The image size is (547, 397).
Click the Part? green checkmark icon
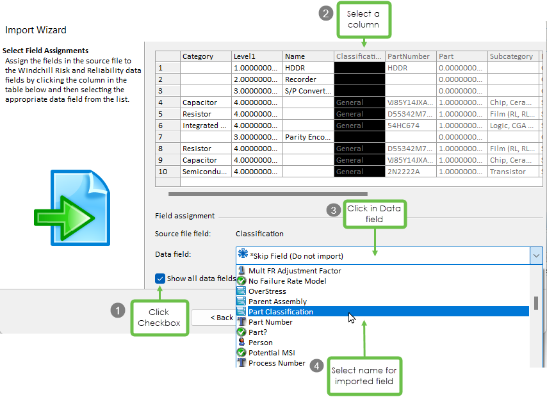[x=241, y=332]
